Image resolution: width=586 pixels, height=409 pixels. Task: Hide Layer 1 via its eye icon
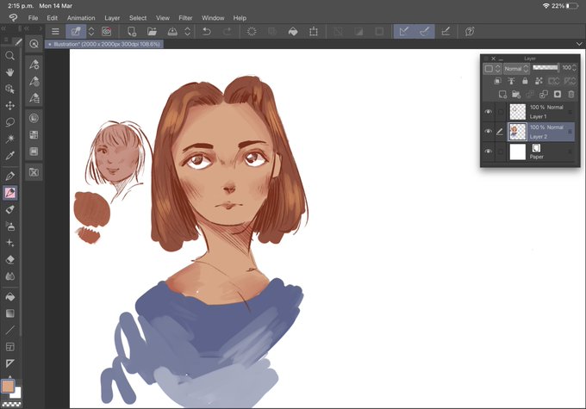[488, 112]
